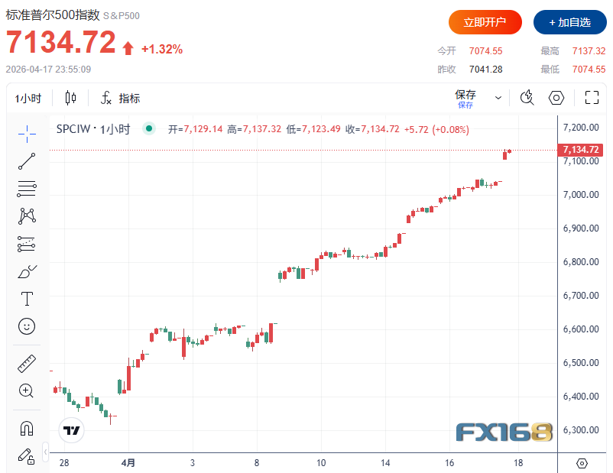Select the trend line drawing tool
Screen dimensions: 613x473
click(27, 160)
